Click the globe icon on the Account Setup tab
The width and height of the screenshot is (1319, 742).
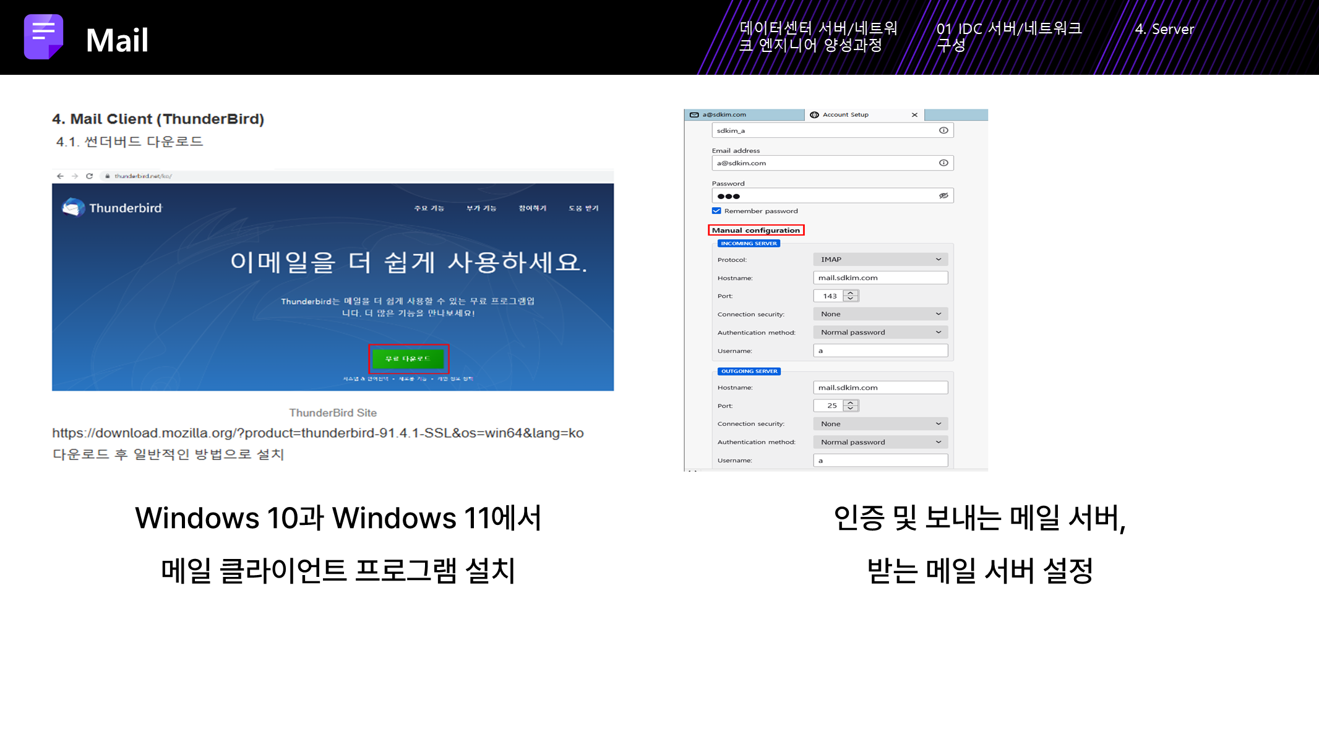[814, 115]
